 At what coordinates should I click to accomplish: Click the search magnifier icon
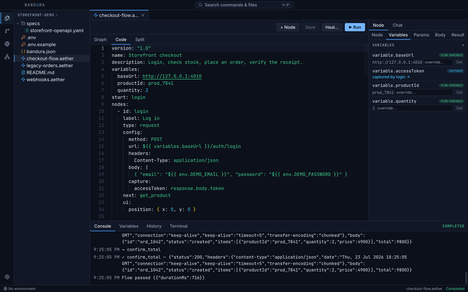coord(200,5)
